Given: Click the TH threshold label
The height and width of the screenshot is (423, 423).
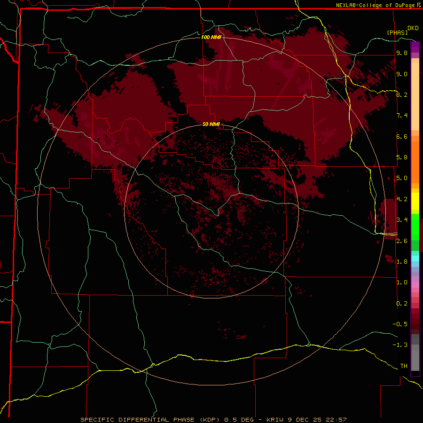Looking at the screenshot, I should (404, 366).
